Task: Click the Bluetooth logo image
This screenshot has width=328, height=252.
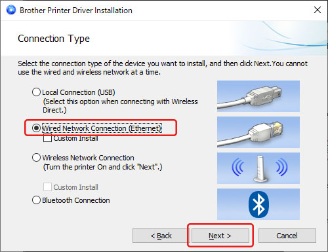Action: [x=258, y=204]
